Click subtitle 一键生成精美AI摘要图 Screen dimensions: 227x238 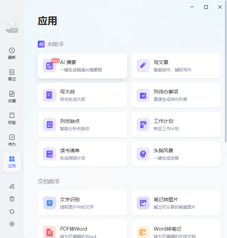tap(81, 70)
